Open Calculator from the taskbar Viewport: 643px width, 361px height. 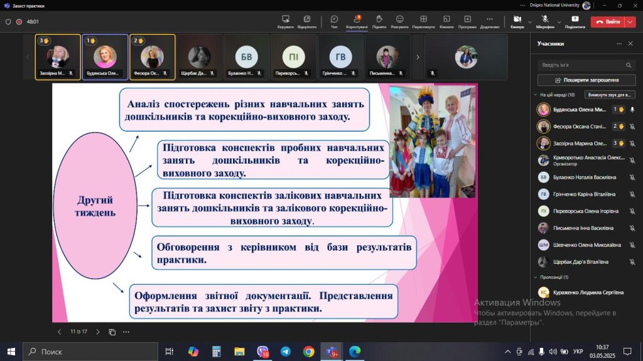click(216, 352)
